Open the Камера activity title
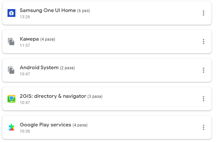 pos(29,39)
